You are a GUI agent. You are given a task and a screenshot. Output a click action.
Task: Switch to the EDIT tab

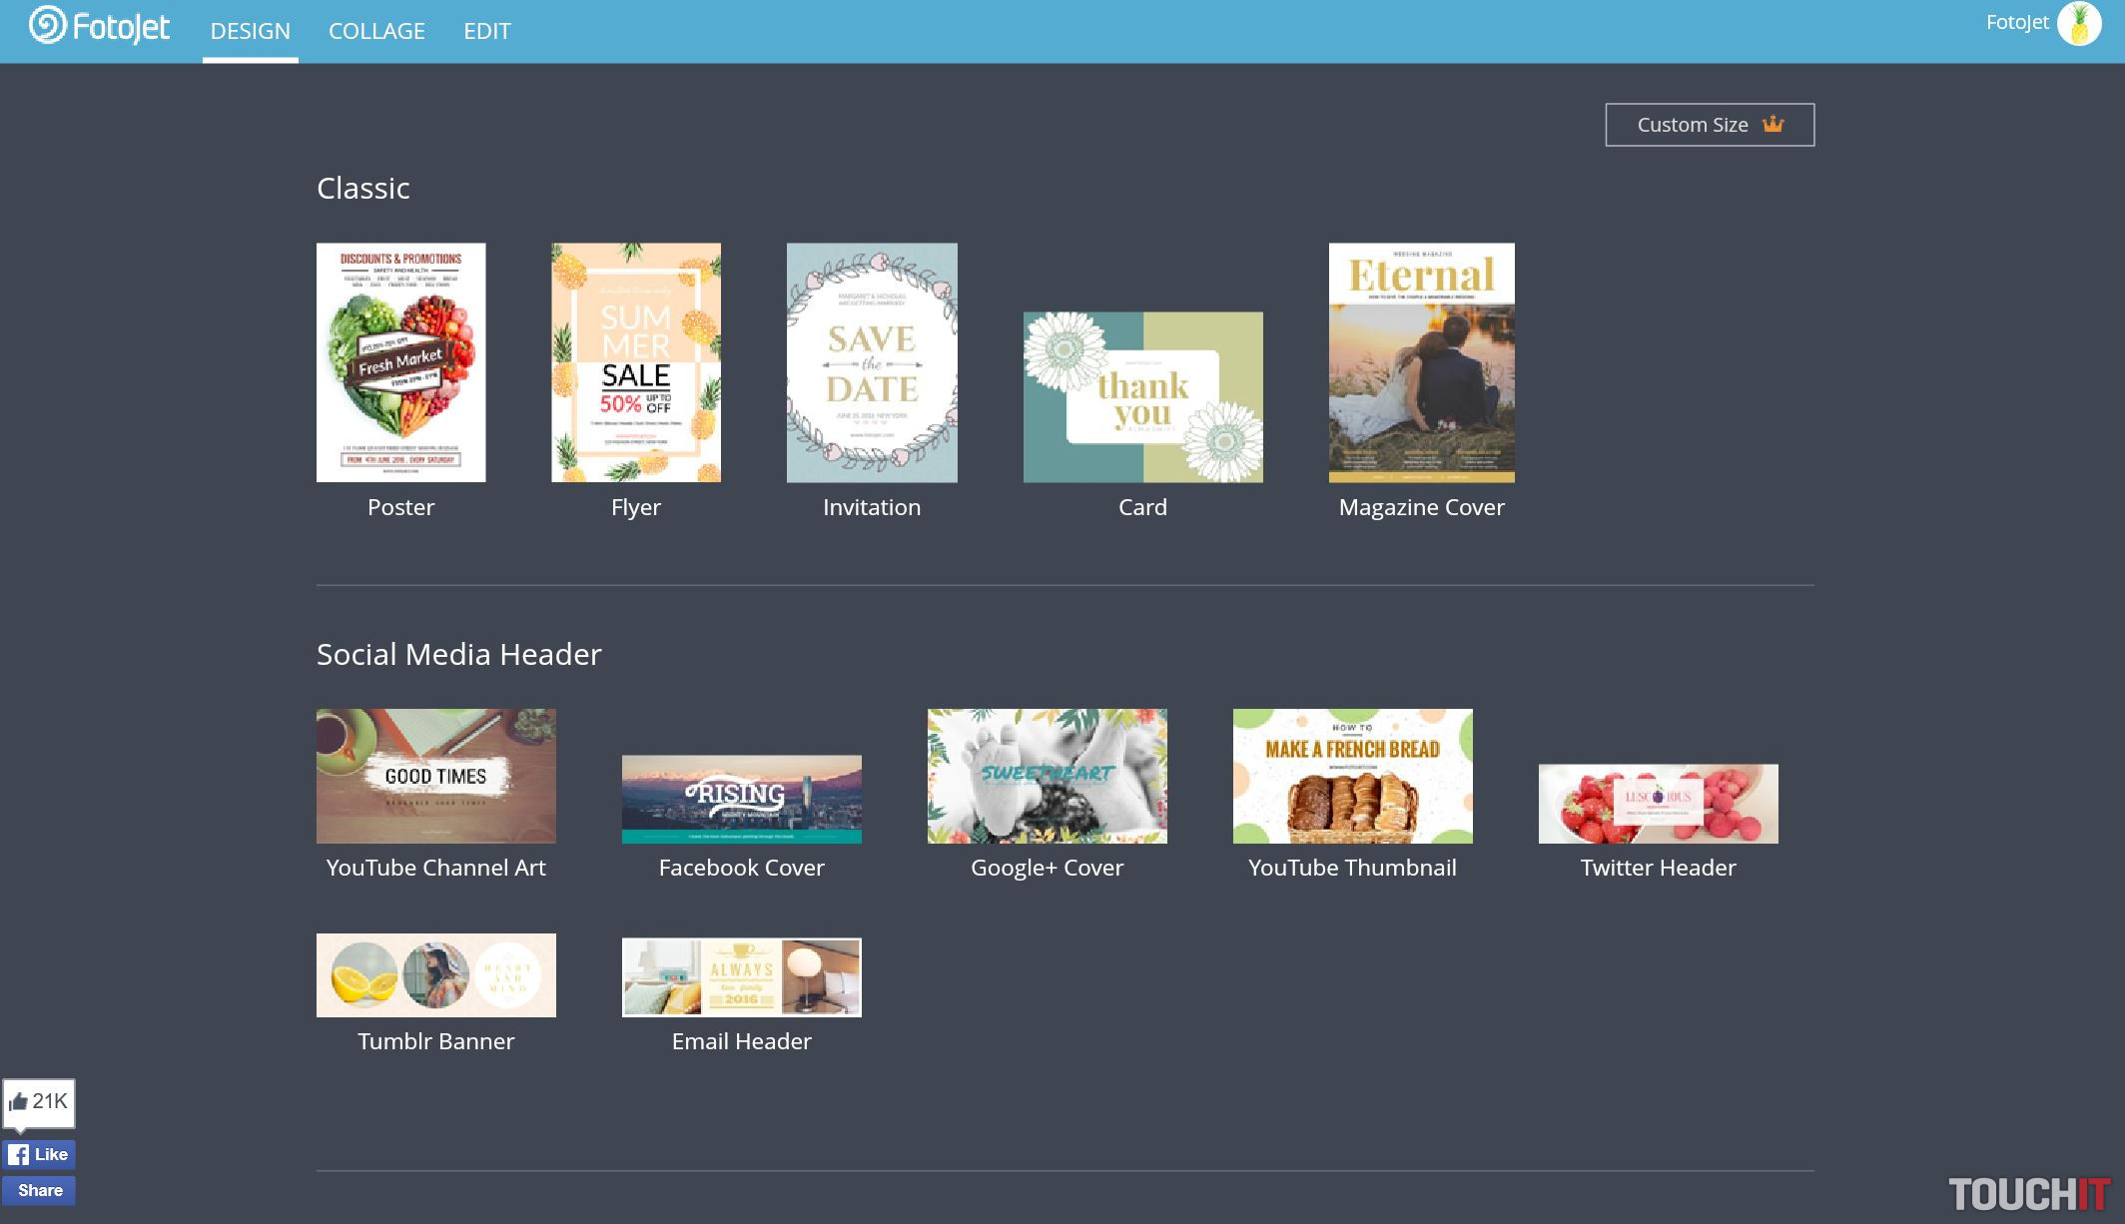486,31
